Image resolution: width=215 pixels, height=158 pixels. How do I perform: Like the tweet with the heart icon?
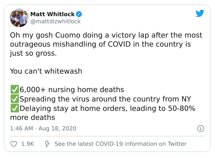click(x=13, y=144)
